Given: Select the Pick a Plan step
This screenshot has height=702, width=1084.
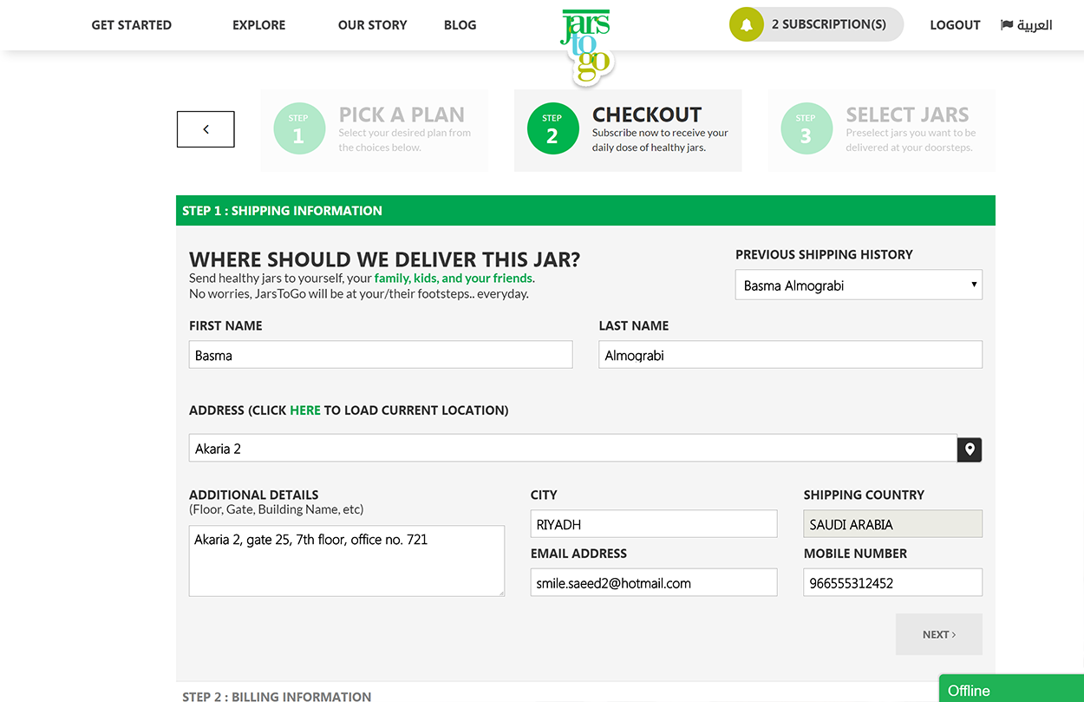Looking at the screenshot, I should coord(375,130).
